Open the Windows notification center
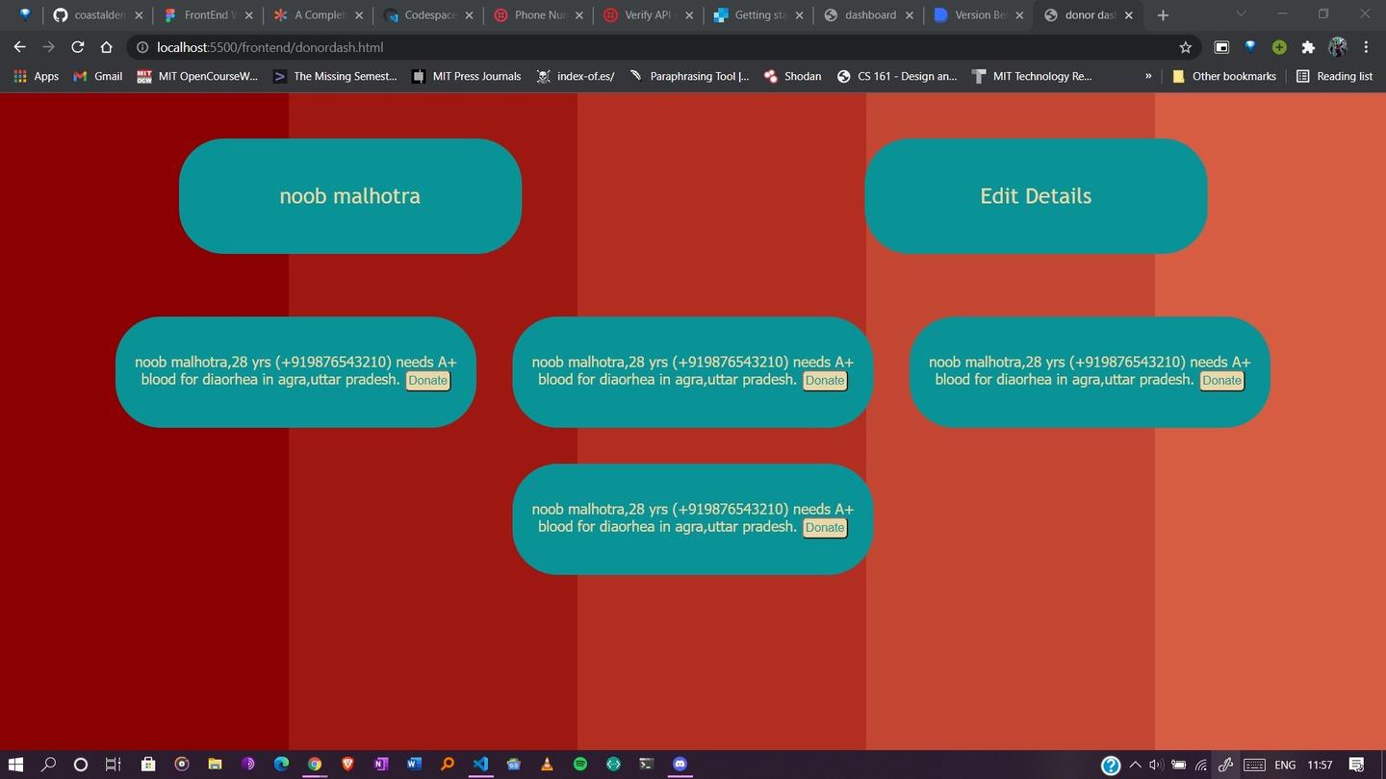The height and width of the screenshot is (779, 1386). click(1356, 766)
